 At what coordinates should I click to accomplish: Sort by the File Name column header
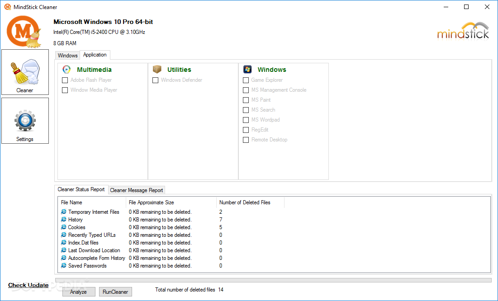tap(92, 202)
